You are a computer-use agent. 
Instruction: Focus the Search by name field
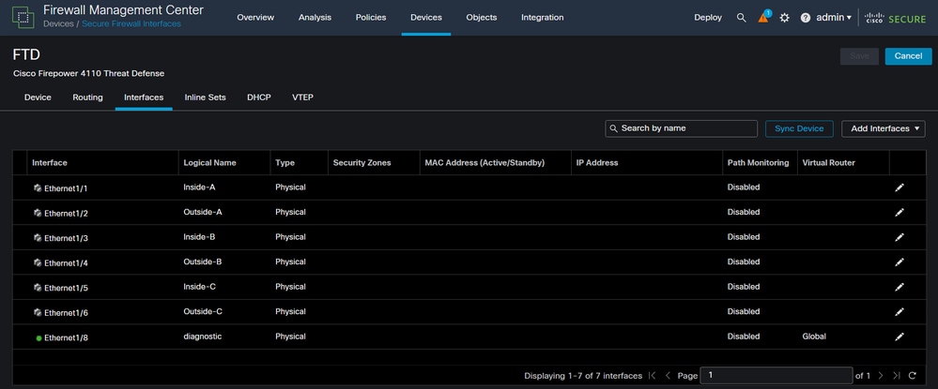click(681, 128)
